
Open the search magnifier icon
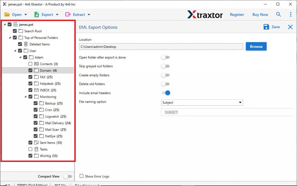coord(278,14)
